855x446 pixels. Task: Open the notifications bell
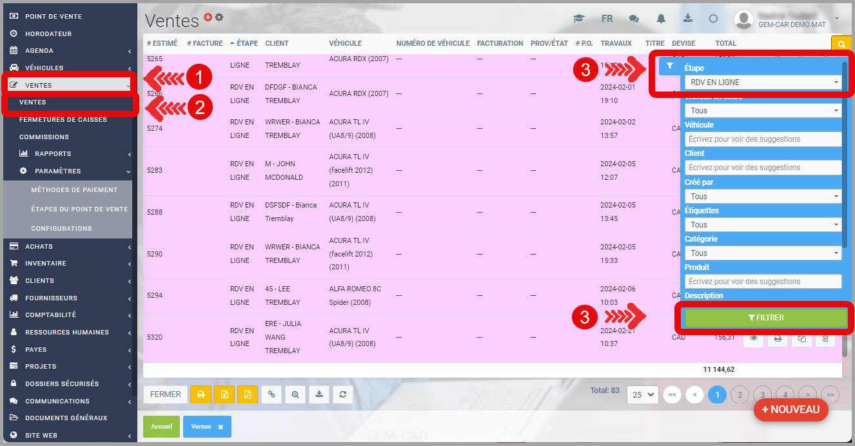click(661, 19)
